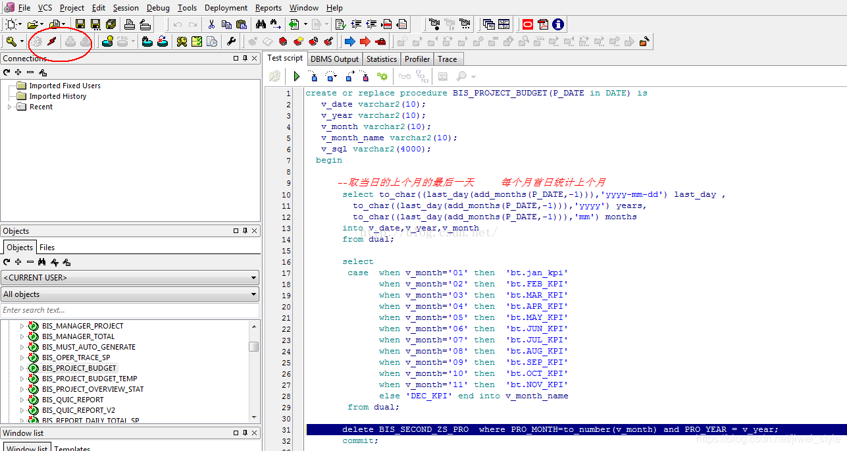Click the blue information icon
Screen dimensions: 847x451
[558, 24]
